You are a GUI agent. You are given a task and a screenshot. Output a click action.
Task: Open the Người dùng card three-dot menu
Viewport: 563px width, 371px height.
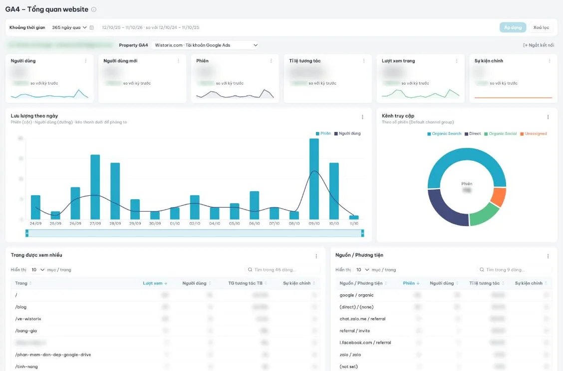(x=85, y=61)
